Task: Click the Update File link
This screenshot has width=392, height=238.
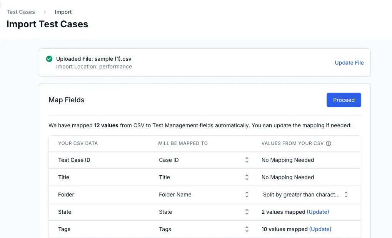Action: (349, 63)
